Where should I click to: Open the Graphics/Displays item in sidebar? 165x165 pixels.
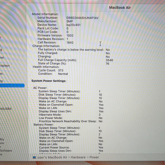click(x=5, y=65)
